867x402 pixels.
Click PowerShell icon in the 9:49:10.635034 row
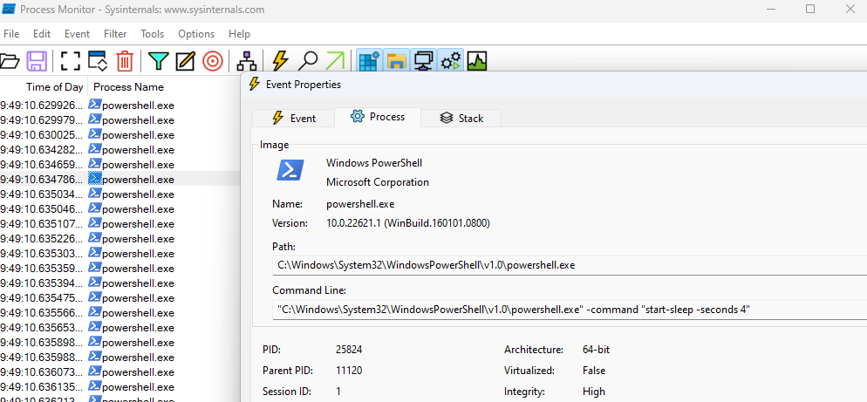pyautogui.click(x=95, y=194)
